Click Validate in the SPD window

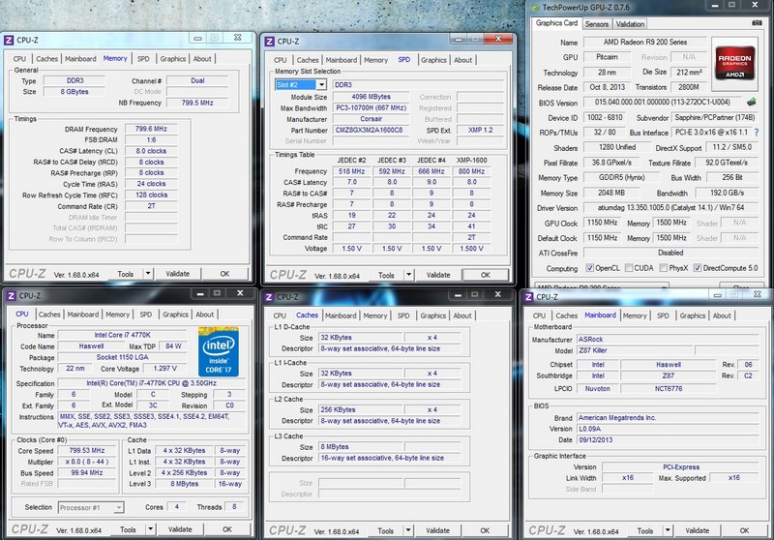[438, 275]
